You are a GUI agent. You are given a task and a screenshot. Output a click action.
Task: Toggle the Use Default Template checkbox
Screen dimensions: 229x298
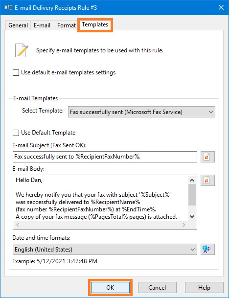pyautogui.click(x=16, y=133)
